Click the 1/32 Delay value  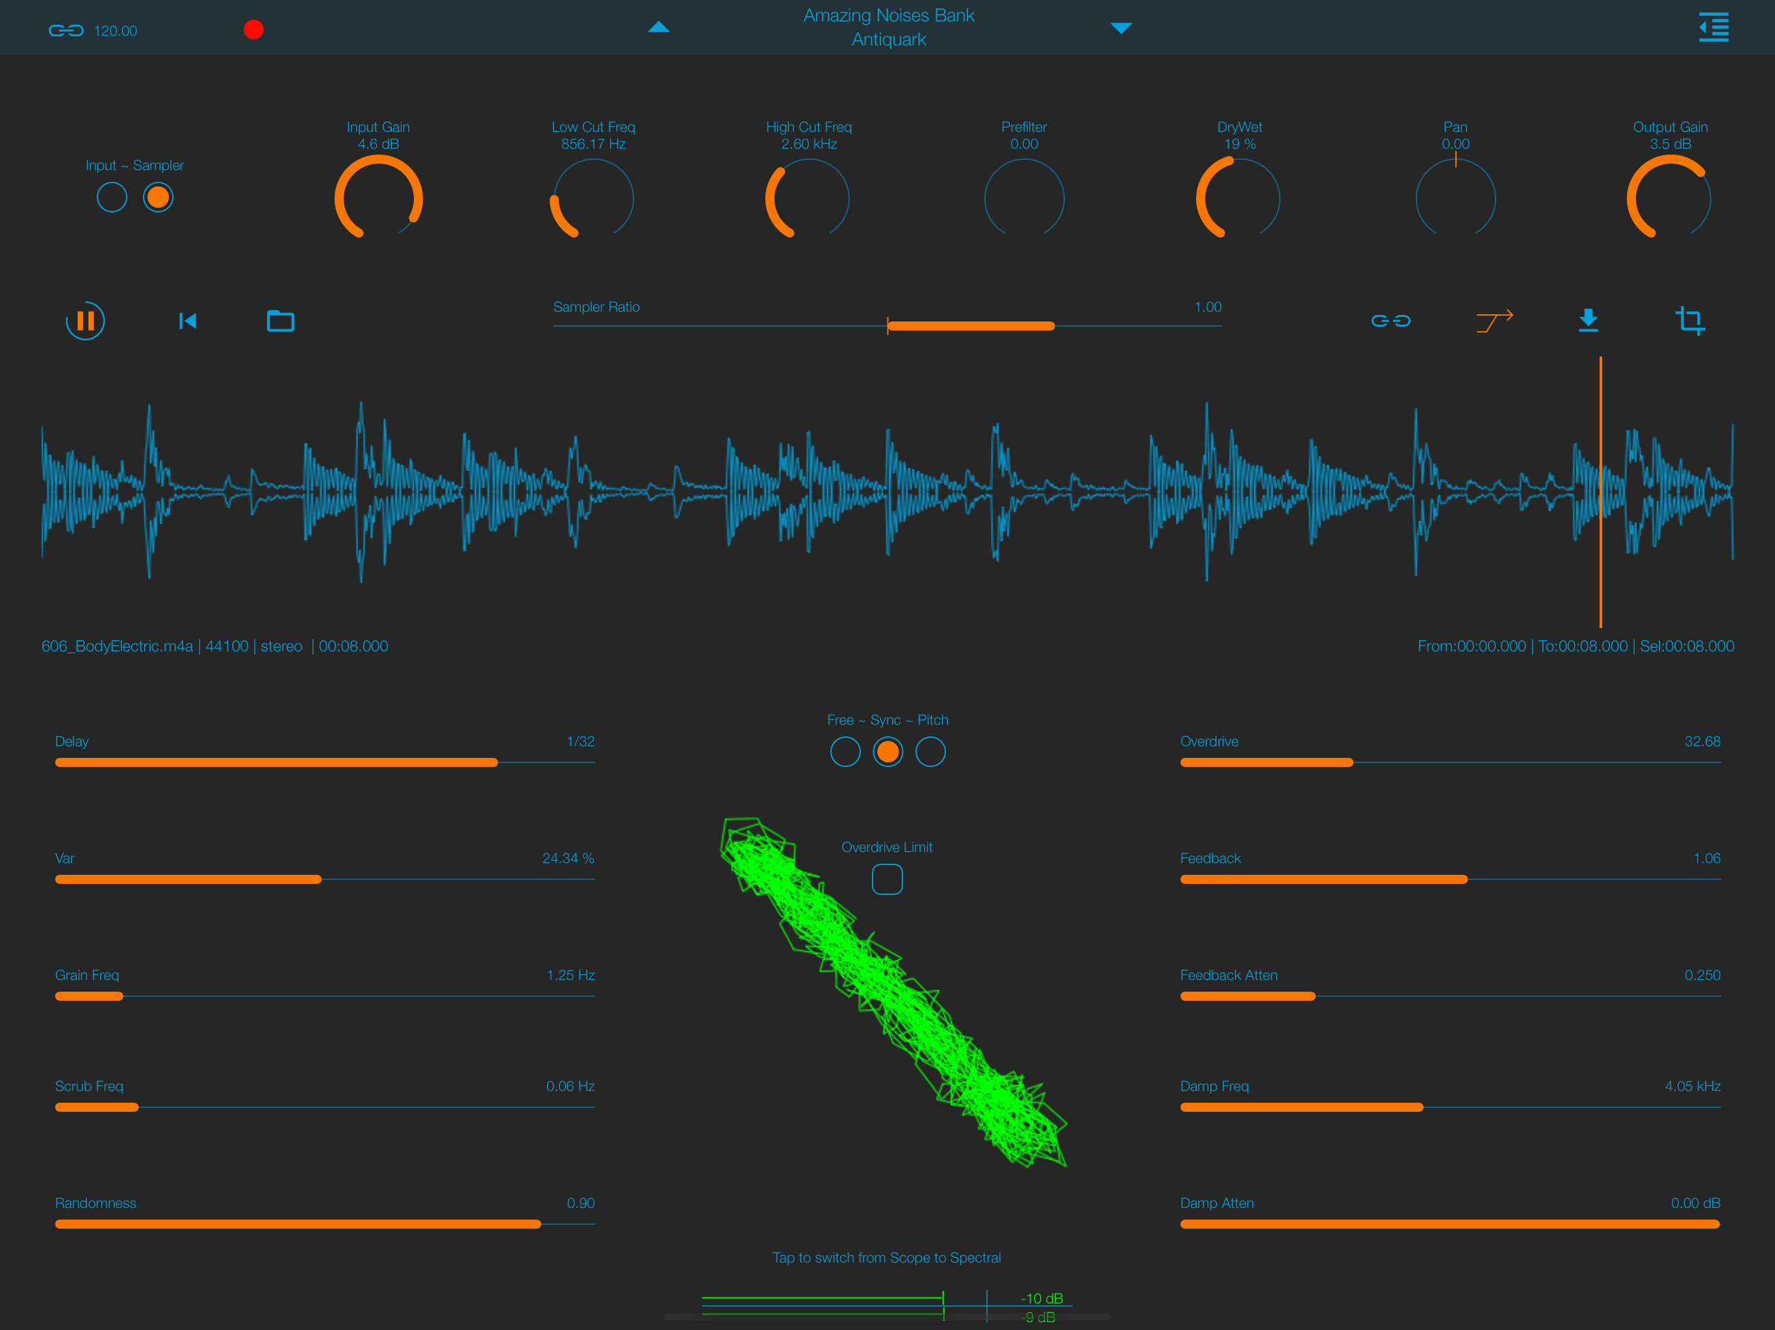click(580, 741)
